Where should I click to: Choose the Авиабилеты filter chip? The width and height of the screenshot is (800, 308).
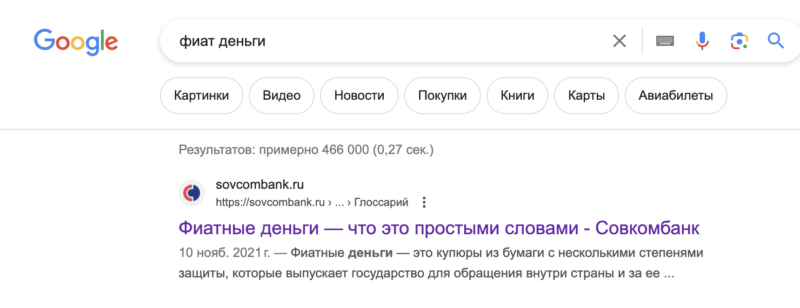(676, 96)
